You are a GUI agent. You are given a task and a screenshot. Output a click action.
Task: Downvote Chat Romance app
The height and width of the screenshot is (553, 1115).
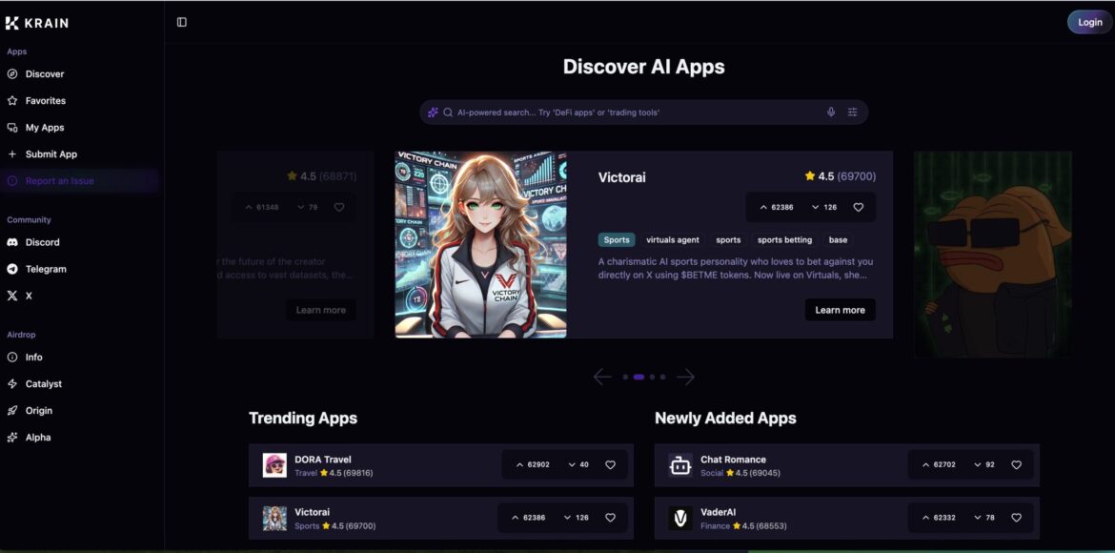point(983,465)
